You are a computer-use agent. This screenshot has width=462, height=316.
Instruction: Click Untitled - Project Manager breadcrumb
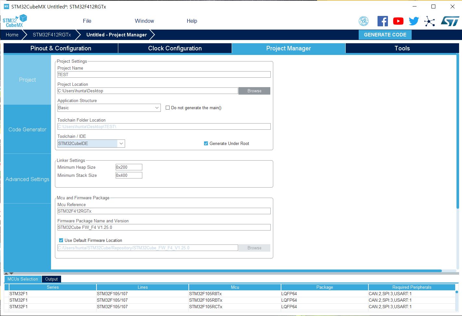(x=117, y=35)
